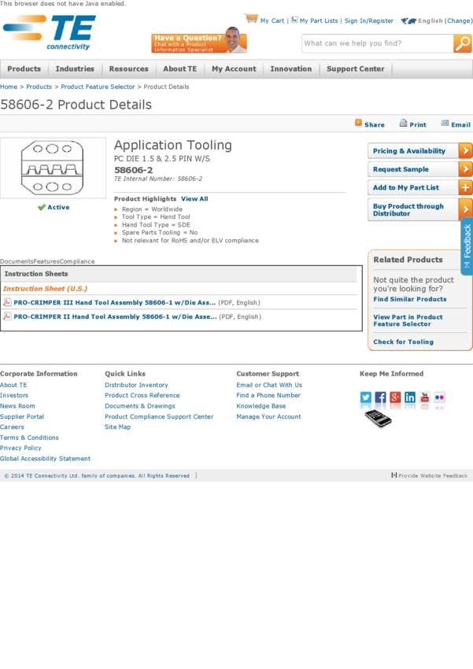Click the orange search magnifier button
Viewport: 473px width, 669px height.
tap(462, 44)
